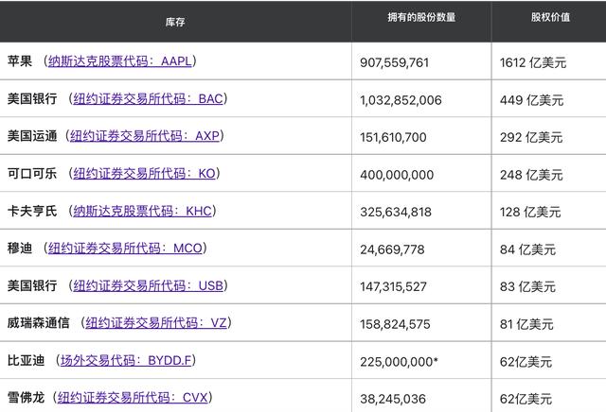Select the value 449 亿美元

pyautogui.click(x=531, y=100)
